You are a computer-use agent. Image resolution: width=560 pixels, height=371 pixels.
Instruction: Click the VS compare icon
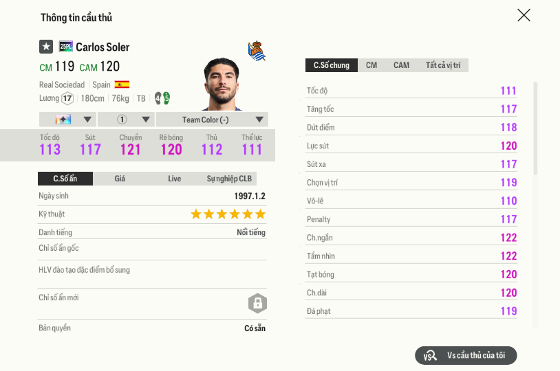tap(431, 355)
